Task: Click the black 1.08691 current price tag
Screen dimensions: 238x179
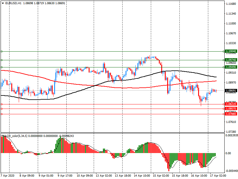Action: click(x=231, y=90)
